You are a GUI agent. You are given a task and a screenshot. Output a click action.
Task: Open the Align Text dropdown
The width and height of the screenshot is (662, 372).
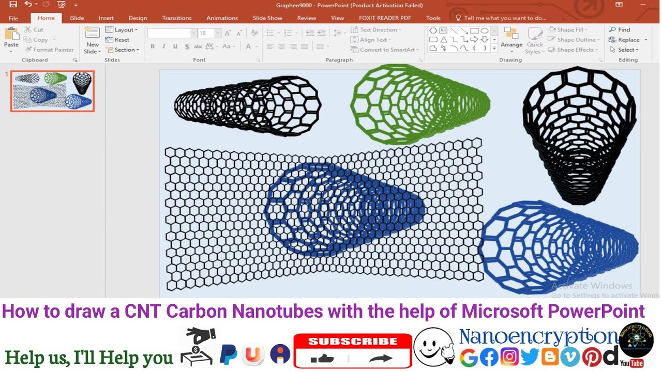pos(371,40)
